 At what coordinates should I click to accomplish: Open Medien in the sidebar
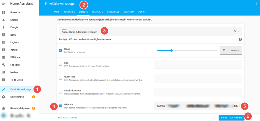(x=14, y=72)
